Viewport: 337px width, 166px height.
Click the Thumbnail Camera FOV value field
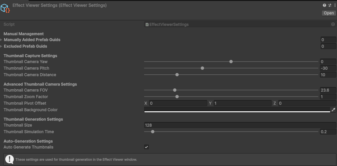click(x=328, y=90)
